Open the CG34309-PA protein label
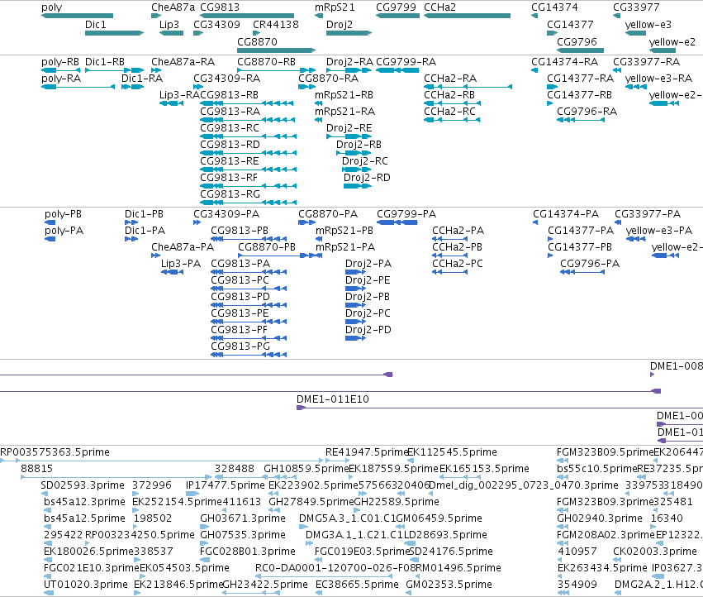 click(x=226, y=214)
